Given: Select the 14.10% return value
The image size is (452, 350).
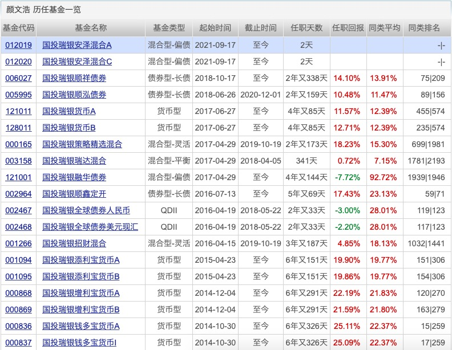Looking at the screenshot, I should point(347,78).
